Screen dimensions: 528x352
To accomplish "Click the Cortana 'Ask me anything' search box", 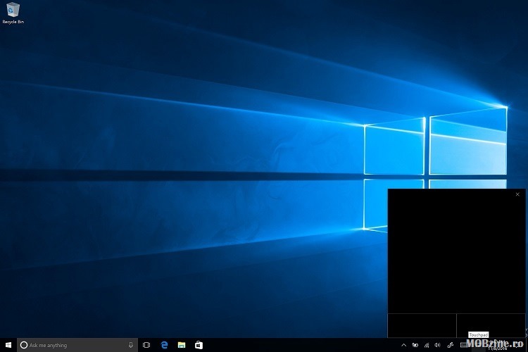I will [77, 345].
